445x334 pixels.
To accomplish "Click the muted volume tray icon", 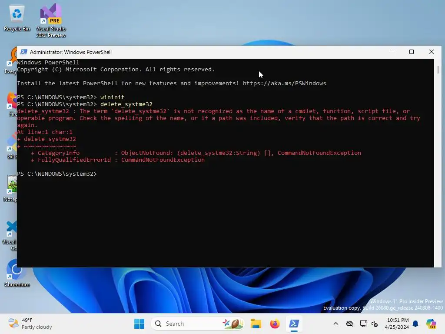I will tap(375, 324).
